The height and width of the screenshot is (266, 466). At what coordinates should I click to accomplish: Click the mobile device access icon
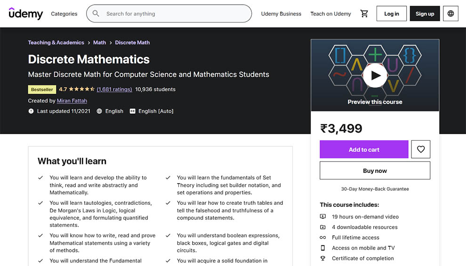pos(323,248)
